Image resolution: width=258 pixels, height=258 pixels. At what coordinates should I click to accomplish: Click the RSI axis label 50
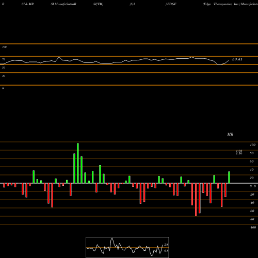[4, 68]
